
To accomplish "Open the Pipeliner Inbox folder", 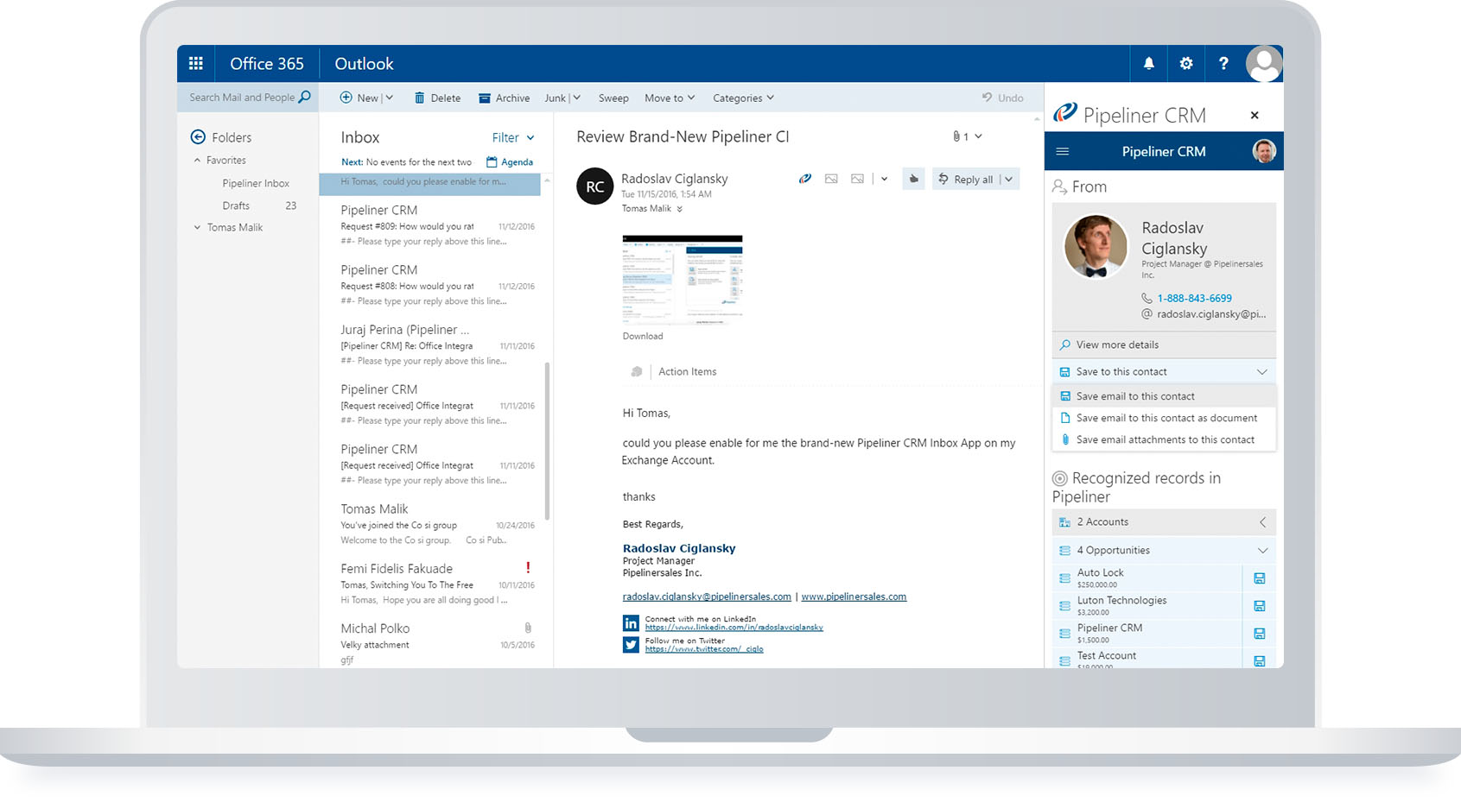I will pos(256,183).
